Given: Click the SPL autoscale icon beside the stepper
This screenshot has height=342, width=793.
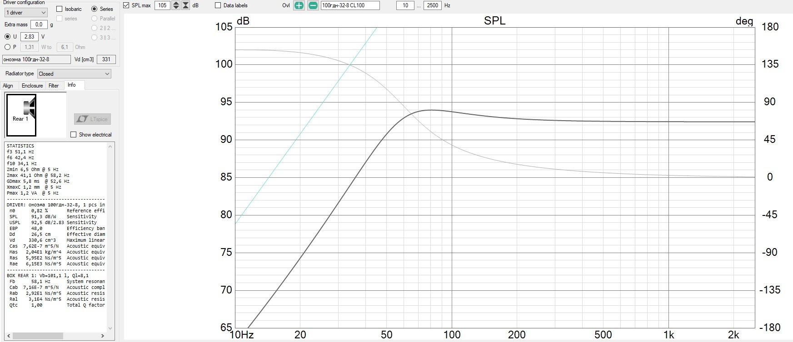Looking at the screenshot, I should point(186,5).
